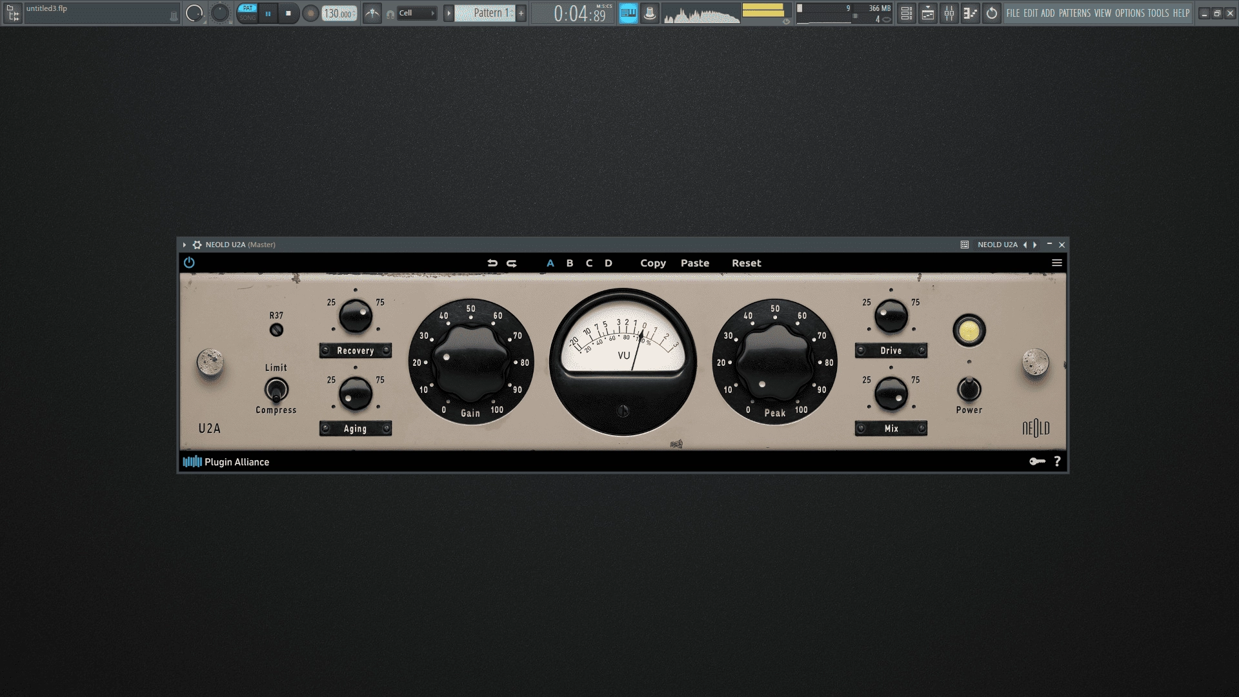Pause playback with the pause button
The height and width of the screenshot is (697, 1239).
[268, 14]
